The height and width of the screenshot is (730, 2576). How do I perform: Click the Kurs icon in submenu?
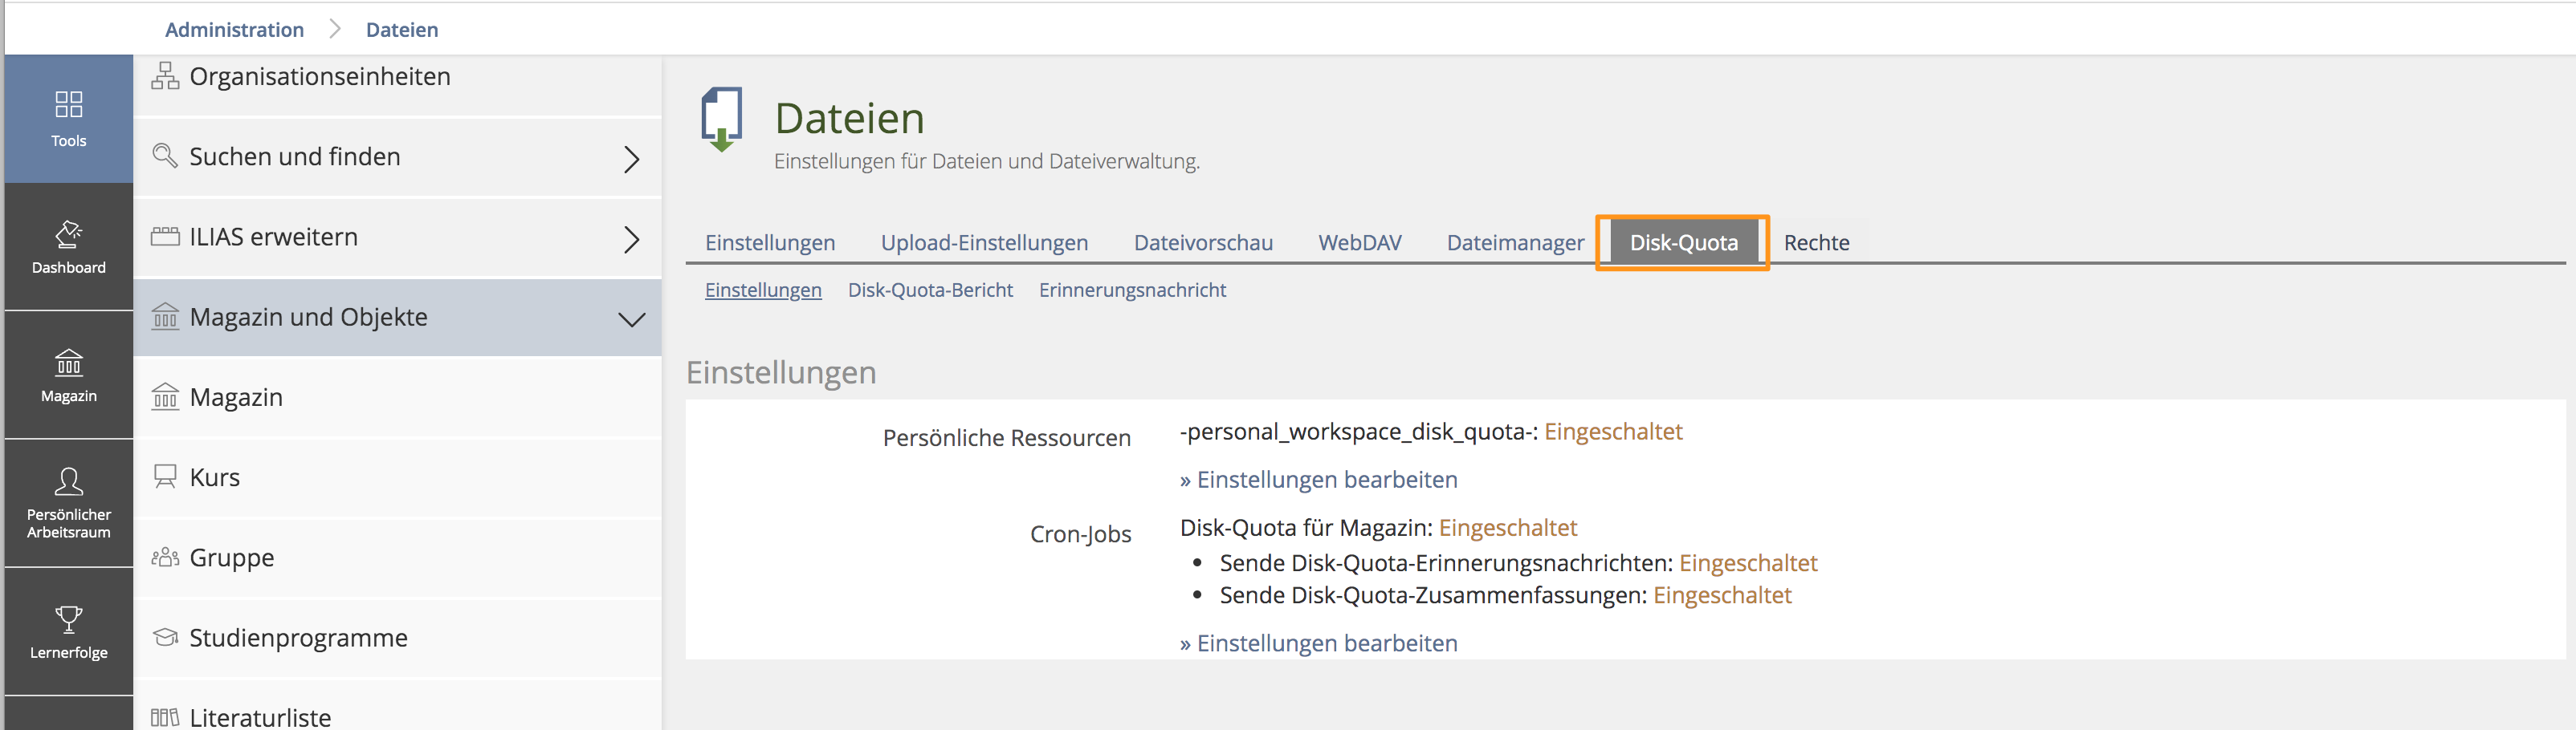pos(165,477)
